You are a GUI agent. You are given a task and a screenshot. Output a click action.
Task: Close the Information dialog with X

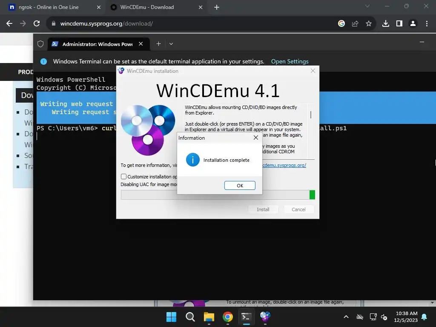(256, 138)
